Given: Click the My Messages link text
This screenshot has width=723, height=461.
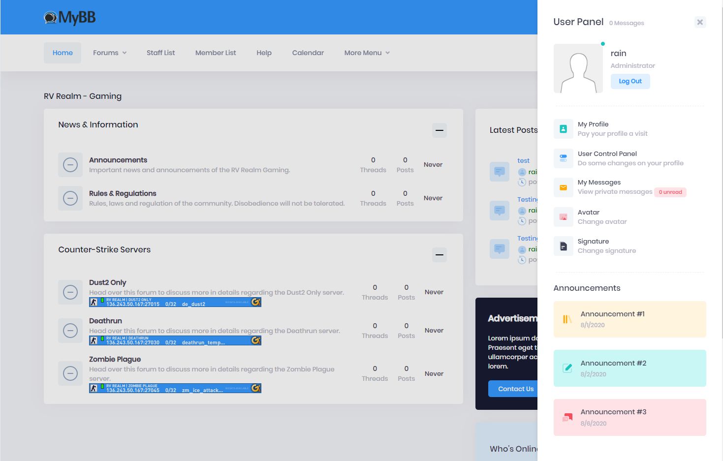Looking at the screenshot, I should tap(599, 182).
